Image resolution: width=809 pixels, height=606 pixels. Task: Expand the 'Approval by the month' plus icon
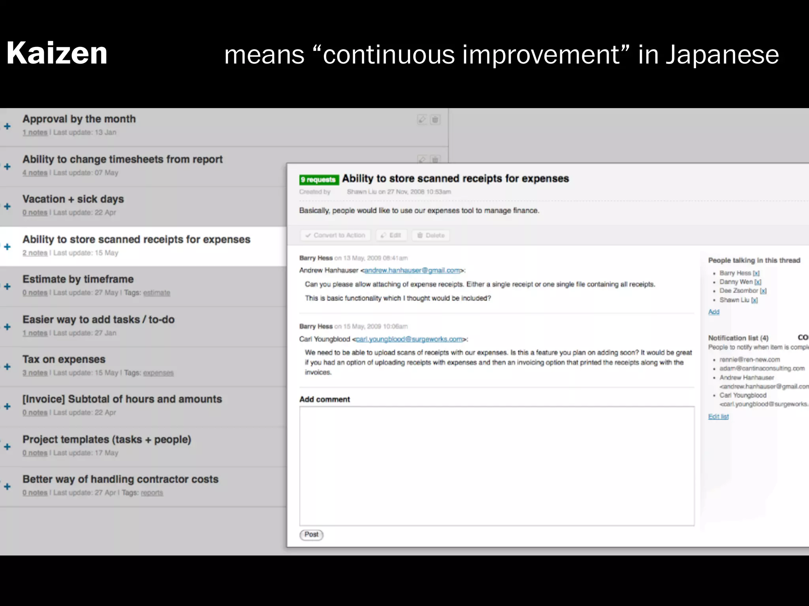[x=7, y=126]
